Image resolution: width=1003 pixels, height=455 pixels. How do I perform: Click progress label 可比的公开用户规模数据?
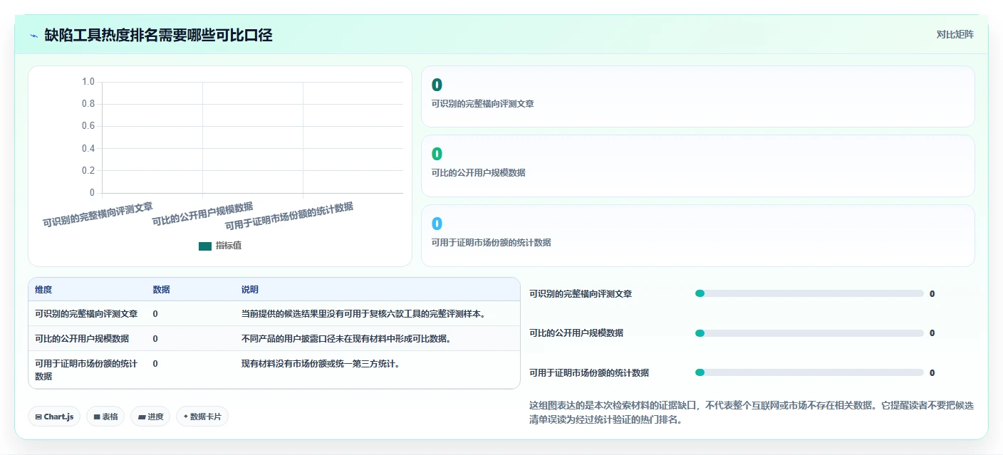click(x=576, y=333)
